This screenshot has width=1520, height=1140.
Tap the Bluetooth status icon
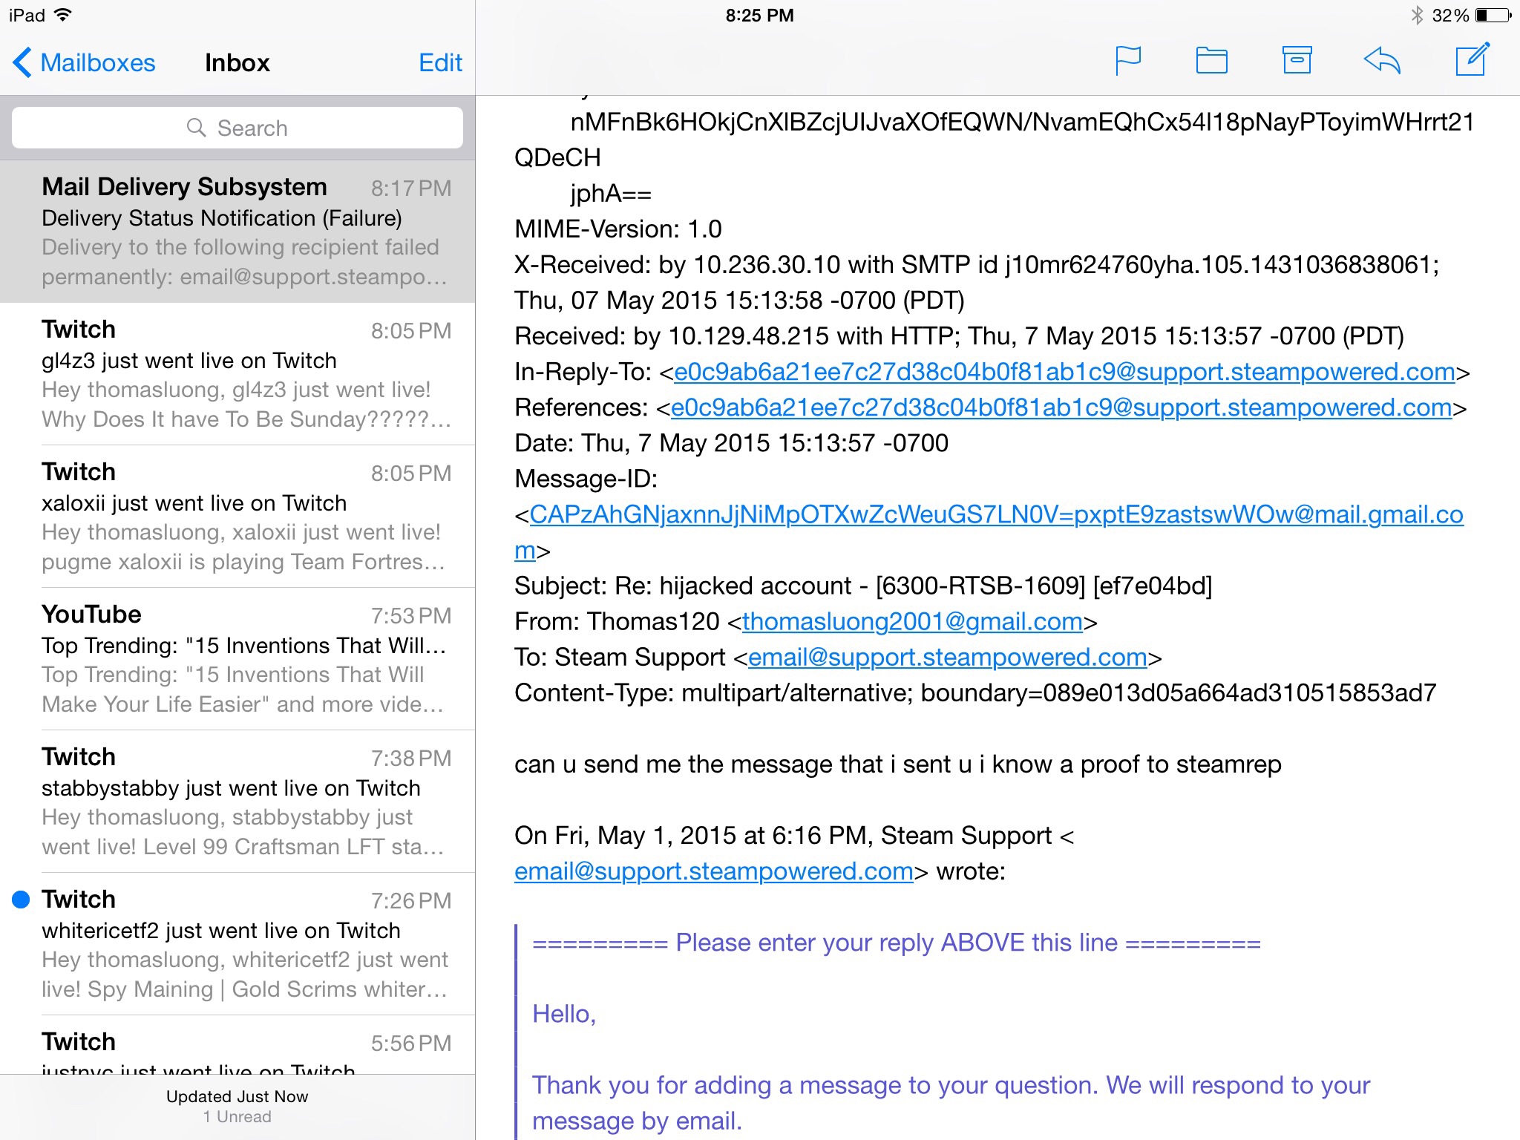point(1416,16)
